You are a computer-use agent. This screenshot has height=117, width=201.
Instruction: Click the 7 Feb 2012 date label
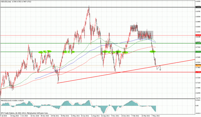click(135, 116)
